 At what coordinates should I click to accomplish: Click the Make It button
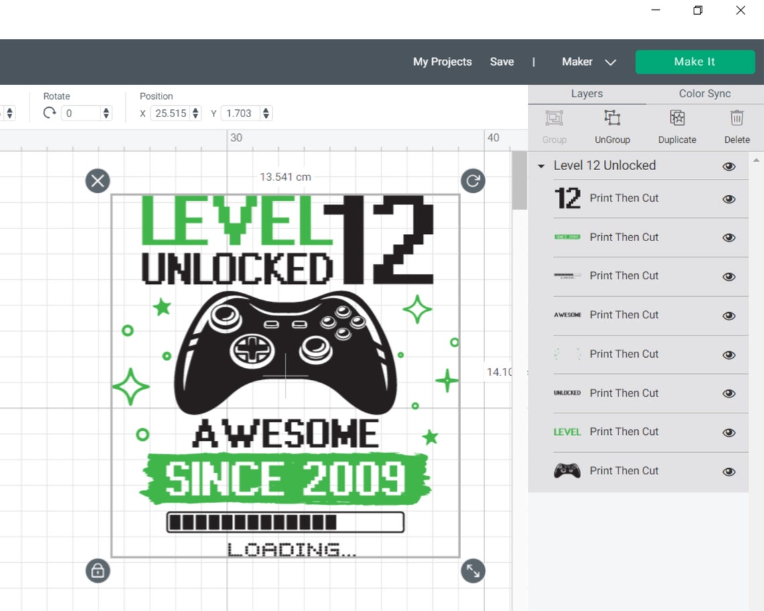[x=695, y=62]
